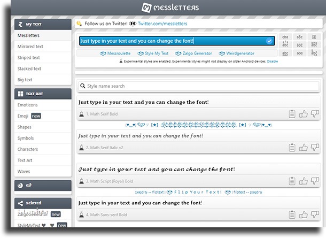
Task: Open the Messroulette link
Action: tap(115, 53)
